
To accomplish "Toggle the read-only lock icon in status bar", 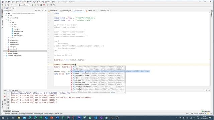I will click(206, 113).
